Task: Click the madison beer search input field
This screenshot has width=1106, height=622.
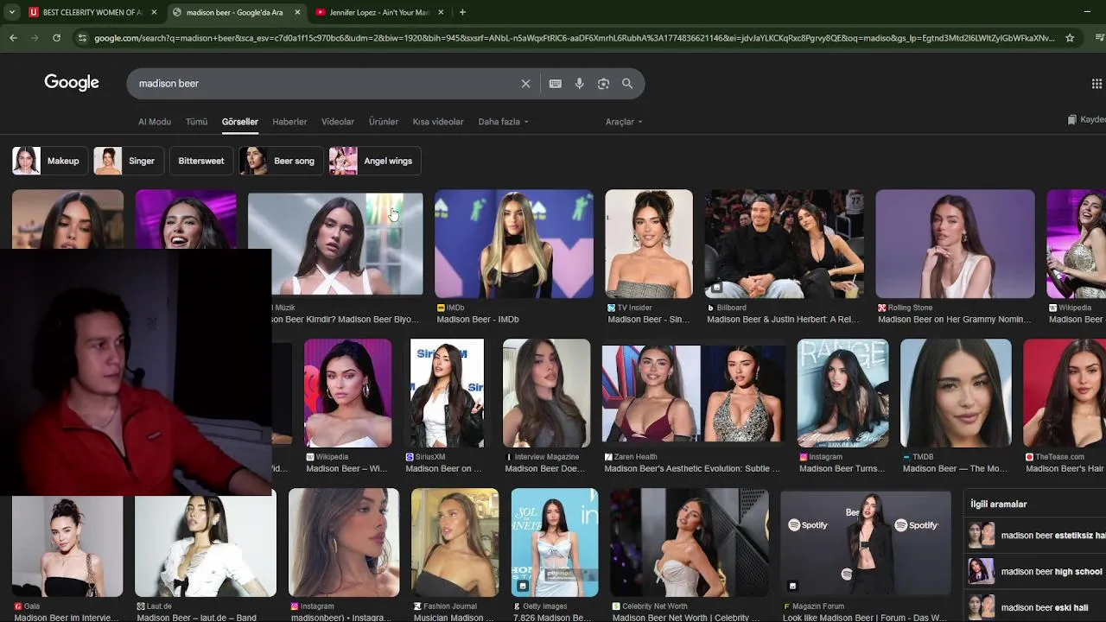Action: (x=324, y=84)
